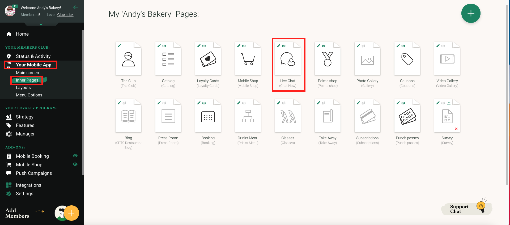Open loyalty Strategy section
The image size is (510, 225).
tap(25, 117)
